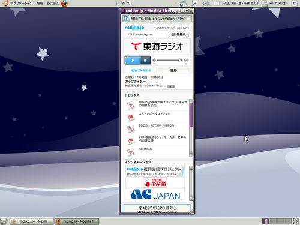Click the date and time clock
Viewport: 300px width, 225px height.
pyautogui.click(x=241, y=4)
